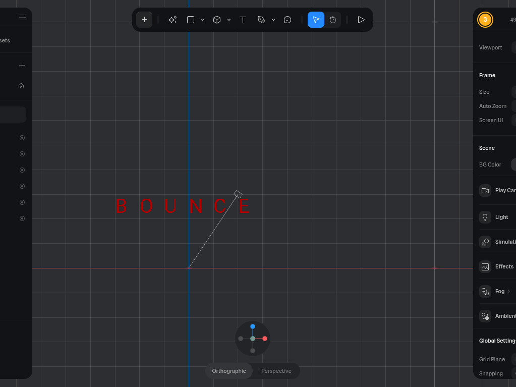516x387 pixels.
Task: Open the Ambient light settings
Action: click(x=485, y=316)
